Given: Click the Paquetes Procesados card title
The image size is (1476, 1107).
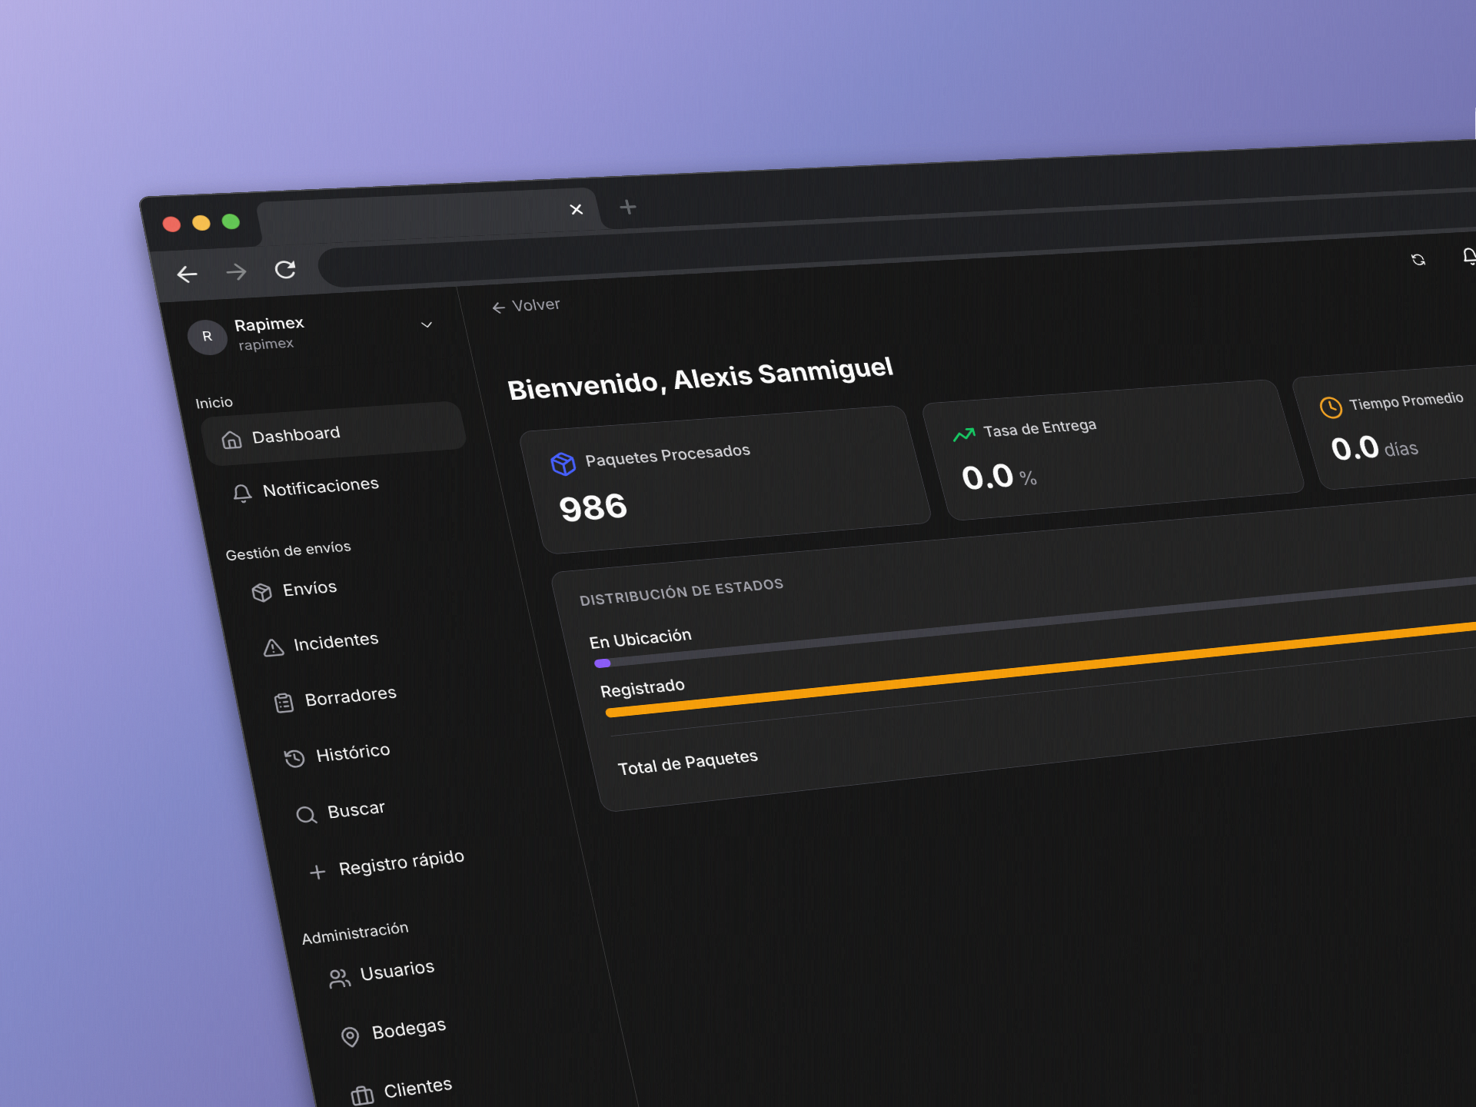Looking at the screenshot, I should (x=668, y=455).
